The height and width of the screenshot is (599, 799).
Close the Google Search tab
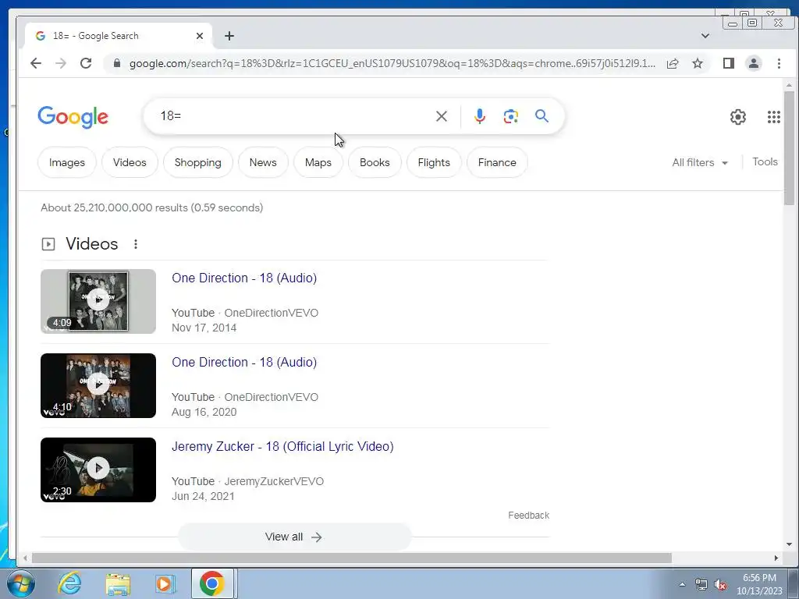click(x=200, y=36)
